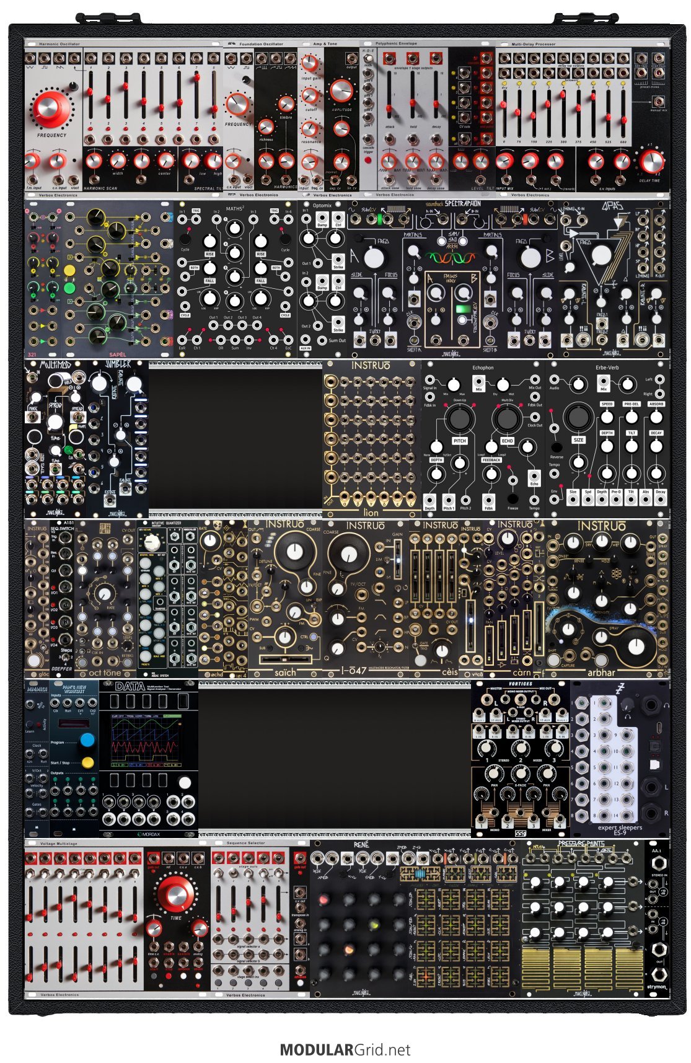Click the input gain knob on Amp & Tone
The image size is (691, 1063).
pyautogui.click(x=310, y=63)
